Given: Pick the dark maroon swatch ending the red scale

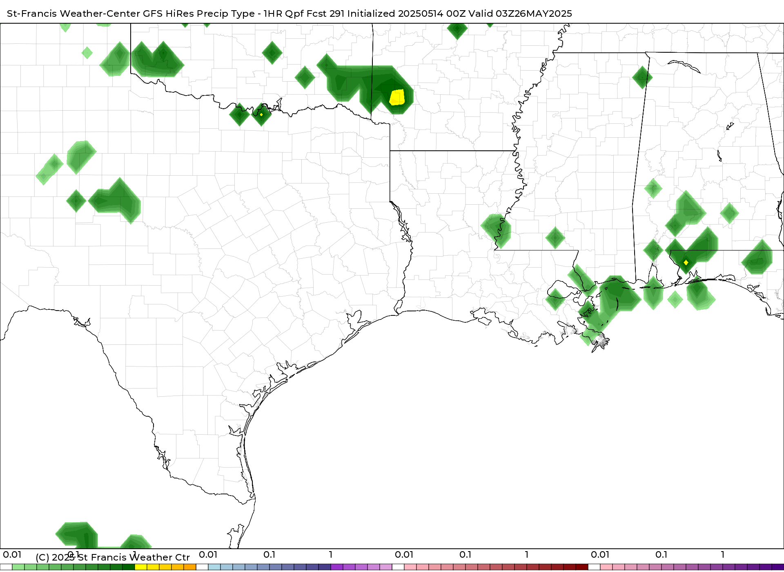Looking at the screenshot, I should pyautogui.click(x=582, y=567).
